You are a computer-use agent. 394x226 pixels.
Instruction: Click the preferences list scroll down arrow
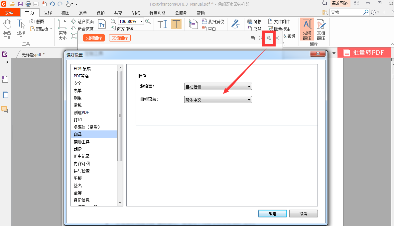tap(120, 203)
